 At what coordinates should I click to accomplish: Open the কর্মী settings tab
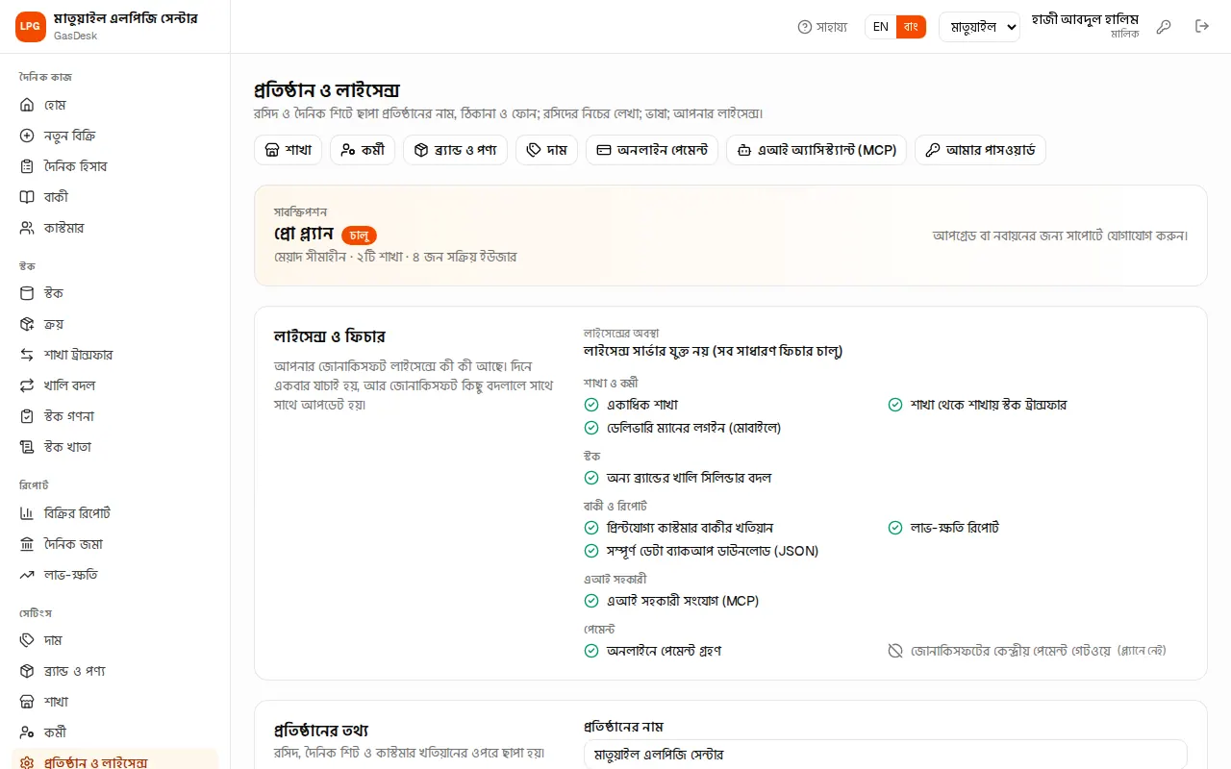pyautogui.click(x=363, y=150)
